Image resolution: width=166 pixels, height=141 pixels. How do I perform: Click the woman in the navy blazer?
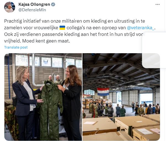coord(26,103)
